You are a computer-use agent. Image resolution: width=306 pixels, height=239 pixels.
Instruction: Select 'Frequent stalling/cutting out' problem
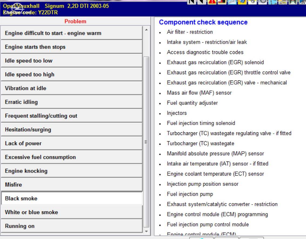[72, 116]
